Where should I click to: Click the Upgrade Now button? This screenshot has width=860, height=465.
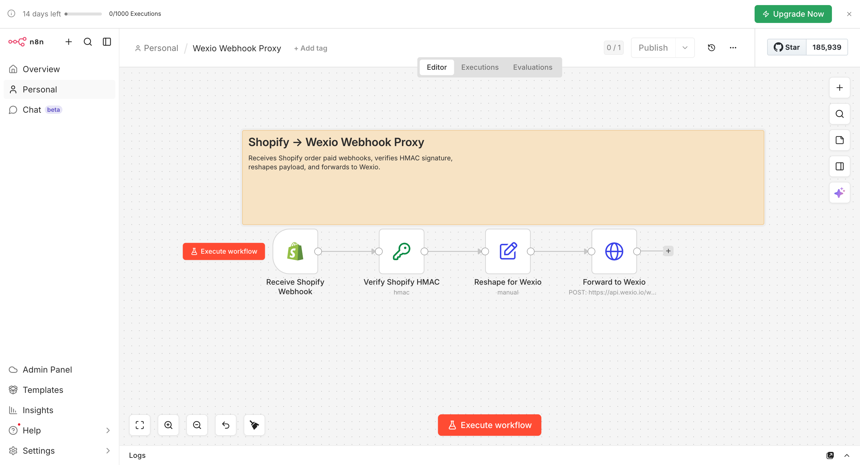tap(793, 14)
